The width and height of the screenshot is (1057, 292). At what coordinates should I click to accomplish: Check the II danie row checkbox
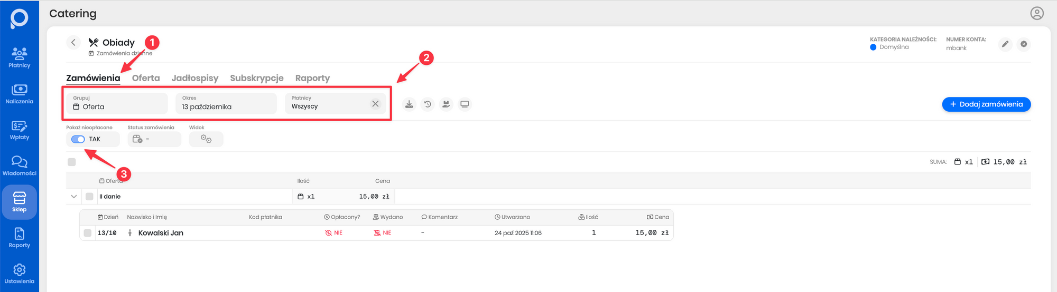(89, 197)
